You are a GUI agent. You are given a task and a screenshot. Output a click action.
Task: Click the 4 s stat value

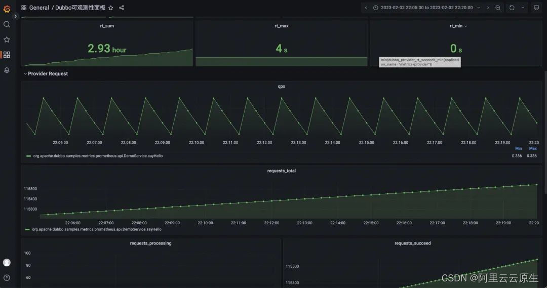[x=282, y=49]
